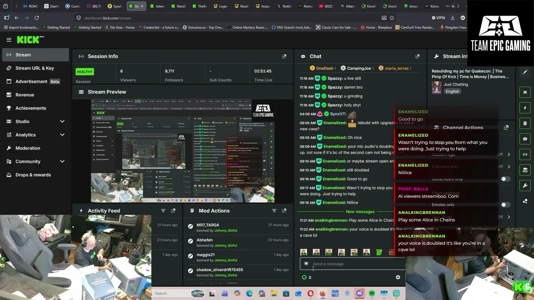Image resolution: width=534 pixels, height=300 pixels.
Task: Click the Send a message field
Action: 353,264
